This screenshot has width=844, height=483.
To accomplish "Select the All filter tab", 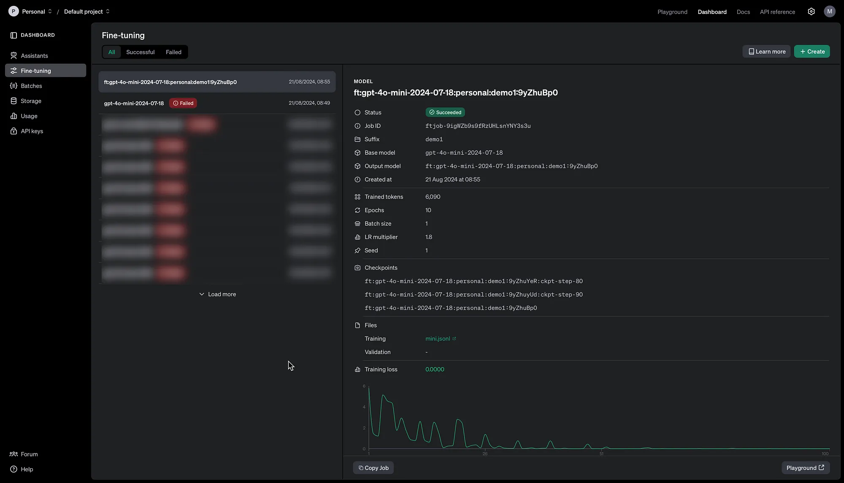I will pyautogui.click(x=111, y=52).
